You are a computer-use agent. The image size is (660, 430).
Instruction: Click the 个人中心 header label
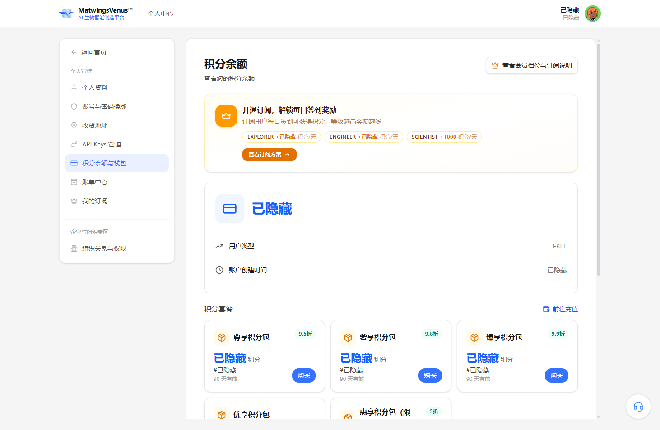pos(160,14)
